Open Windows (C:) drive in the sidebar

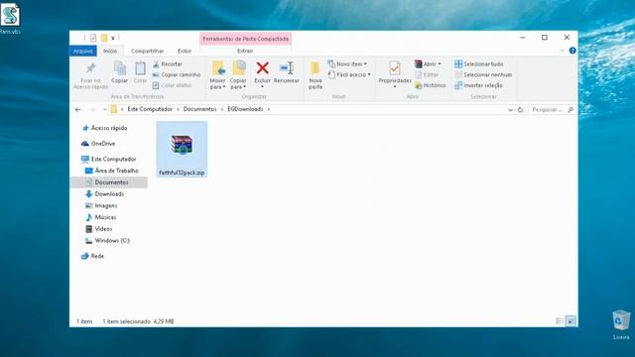click(x=107, y=241)
